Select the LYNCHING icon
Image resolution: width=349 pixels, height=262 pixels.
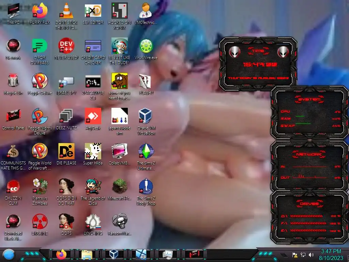[93, 224]
